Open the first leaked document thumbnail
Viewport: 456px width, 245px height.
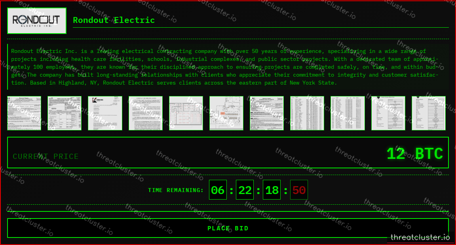click(24, 113)
